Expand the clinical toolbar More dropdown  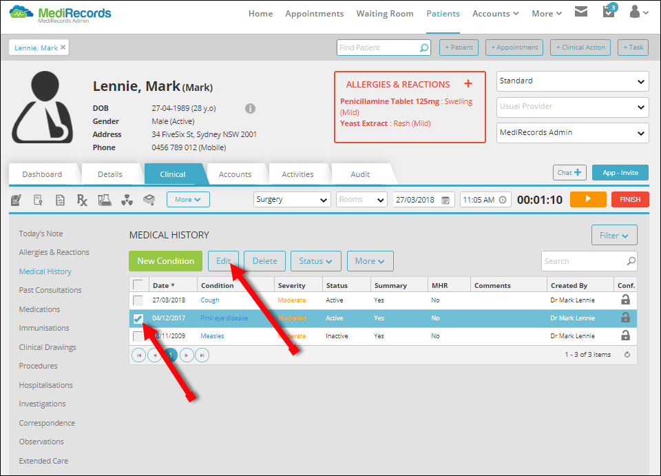point(188,199)
